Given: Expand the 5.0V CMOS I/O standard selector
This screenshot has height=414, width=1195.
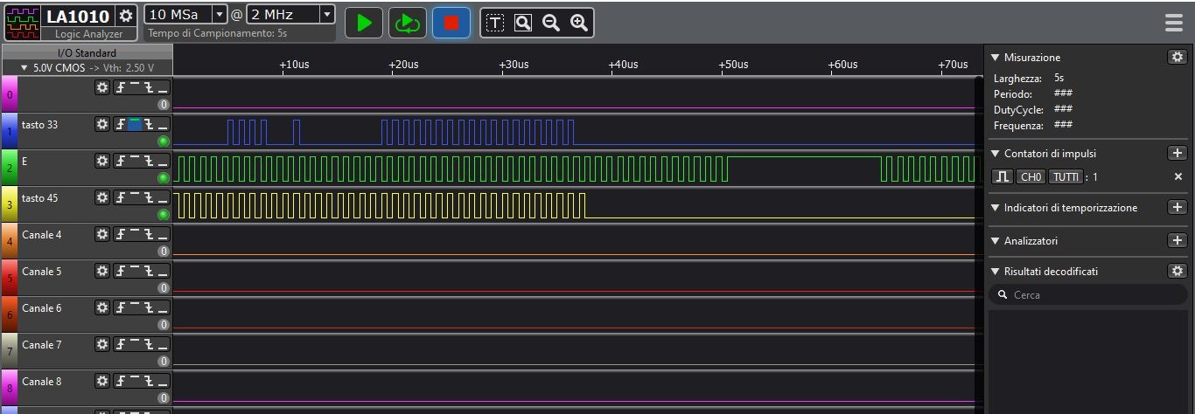Looking at the screenshot, I should coord(87,67).
